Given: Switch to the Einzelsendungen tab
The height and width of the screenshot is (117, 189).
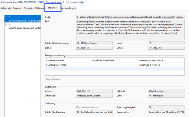Looking at the screenshot, I should point(68,8).
